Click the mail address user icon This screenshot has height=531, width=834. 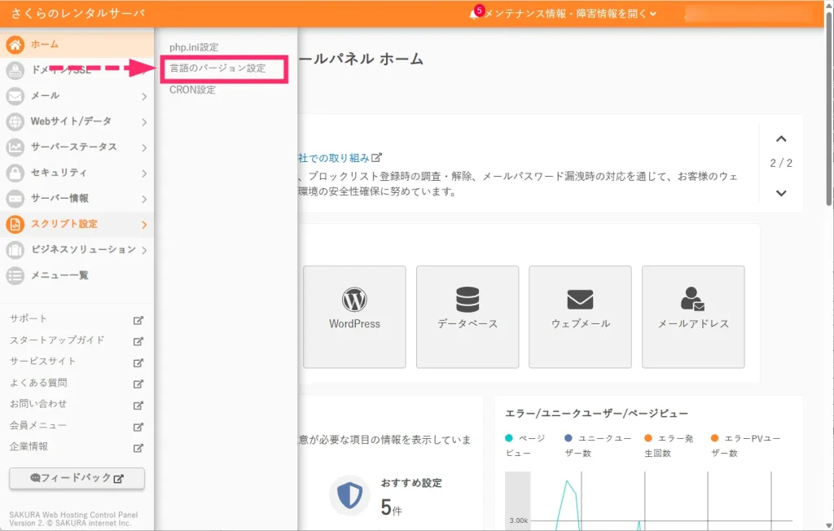pos(692,299)
